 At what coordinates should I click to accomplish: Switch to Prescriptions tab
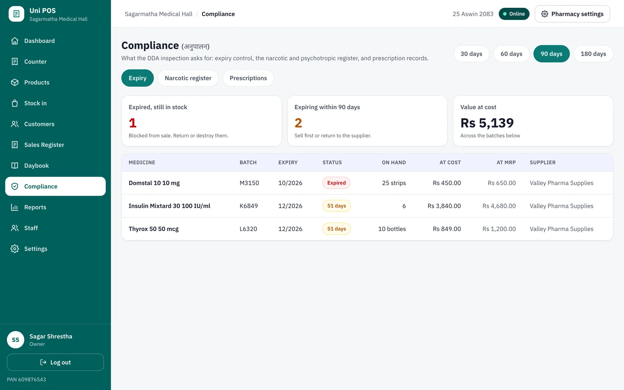click(x=248, y=78)
